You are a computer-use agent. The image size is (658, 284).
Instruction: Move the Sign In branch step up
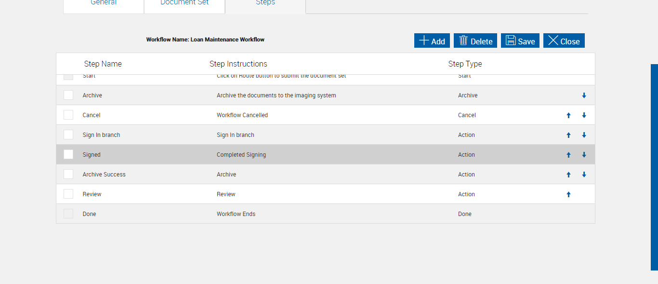pyautogui.click(x=568, y=135)
